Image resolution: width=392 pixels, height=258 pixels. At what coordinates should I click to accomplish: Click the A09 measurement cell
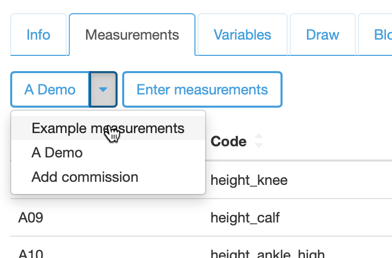pyautogui.click(x=31, y=218)
